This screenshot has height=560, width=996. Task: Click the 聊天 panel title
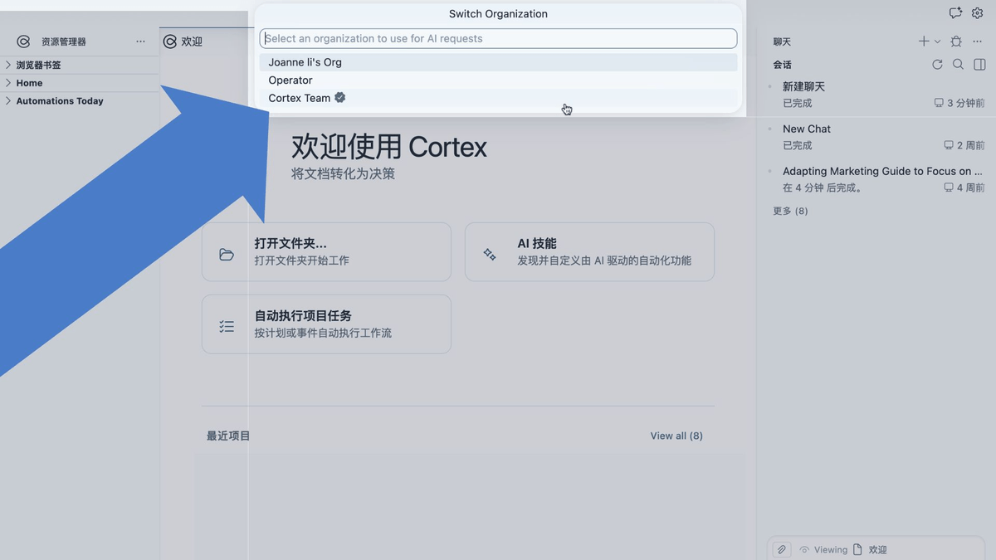[x=782, y=41]
